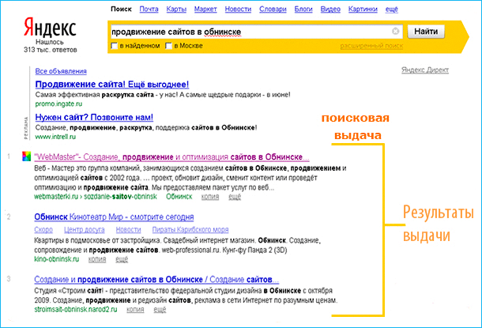Open cached 'копия' of stroimsait-obninsk result

click(x=135, y=310)
